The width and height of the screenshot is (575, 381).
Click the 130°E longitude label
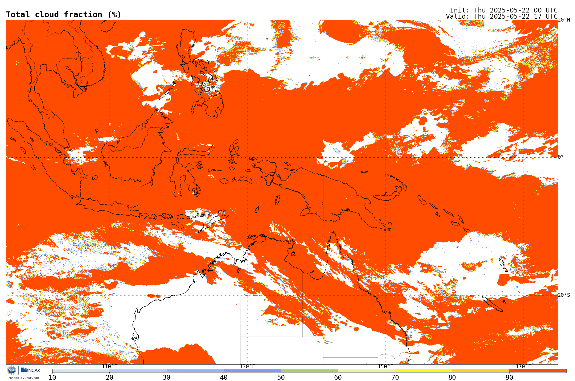click(247, 367)
